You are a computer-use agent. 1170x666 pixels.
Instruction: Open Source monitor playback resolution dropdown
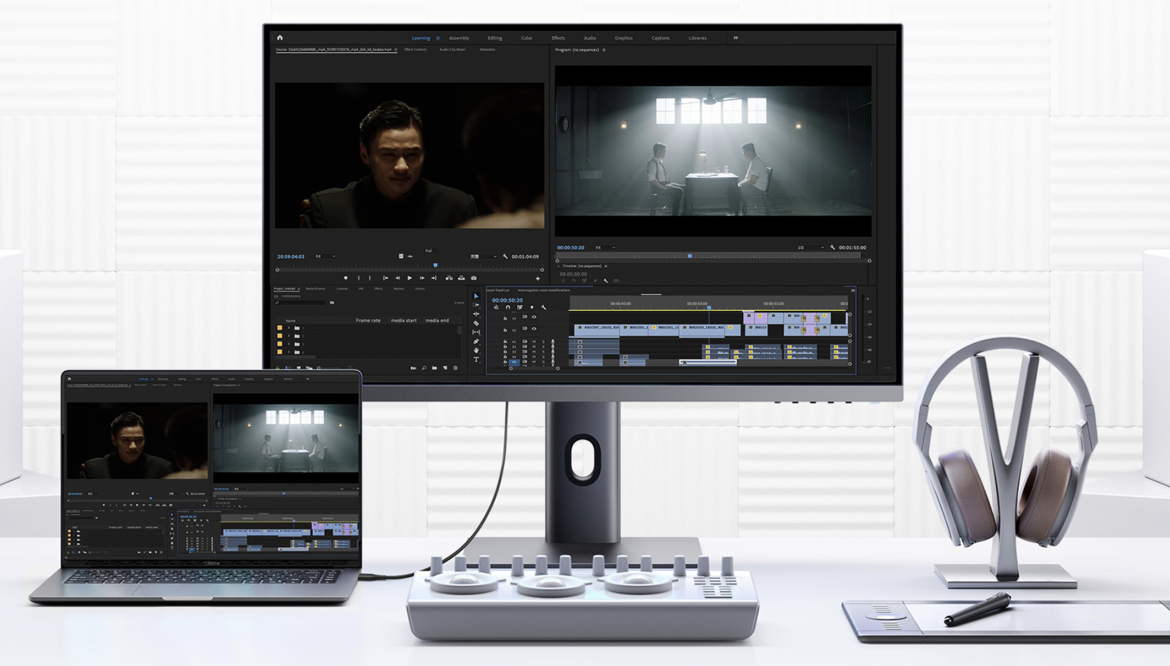483,256
